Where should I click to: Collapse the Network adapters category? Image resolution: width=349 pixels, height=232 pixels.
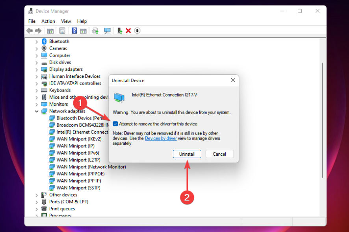[x=36, y=111]
